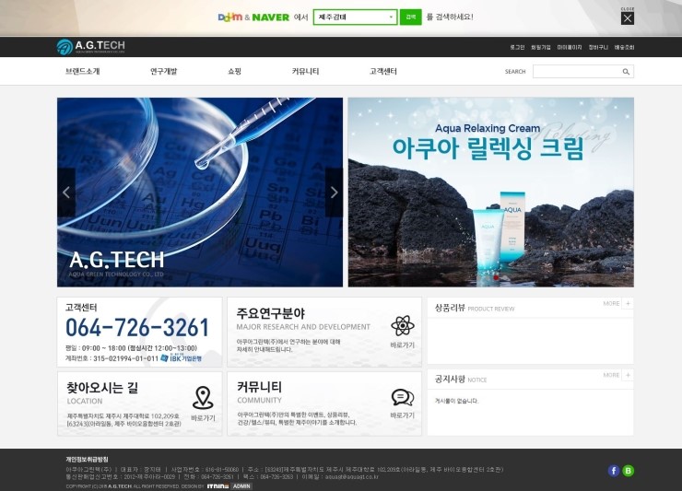The image size is (682, 491).
Task: Open the A.G.TECH logo home link
Action: pyautogui.click(x=91, y=47)
